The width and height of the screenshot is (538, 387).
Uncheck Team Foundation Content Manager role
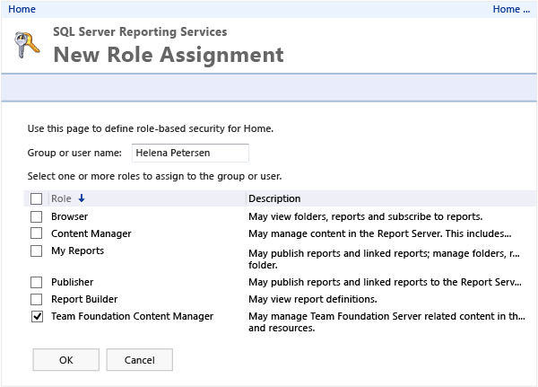tap(37, 317)
